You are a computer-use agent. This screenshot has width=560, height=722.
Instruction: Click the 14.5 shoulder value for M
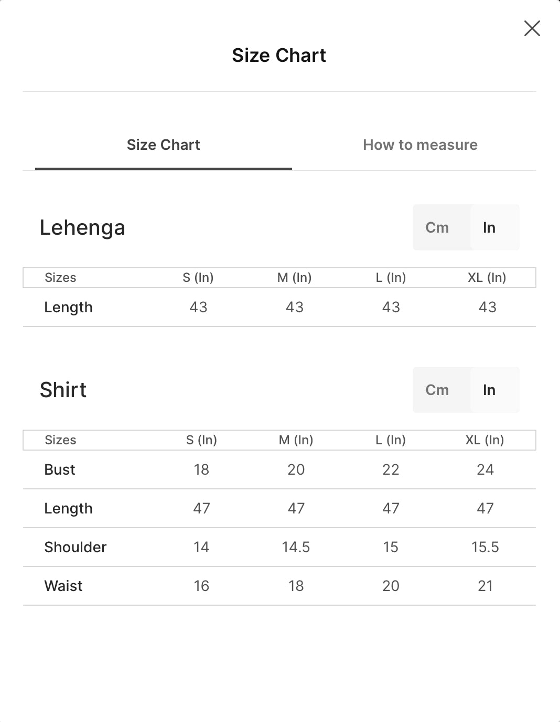(296, 547)
